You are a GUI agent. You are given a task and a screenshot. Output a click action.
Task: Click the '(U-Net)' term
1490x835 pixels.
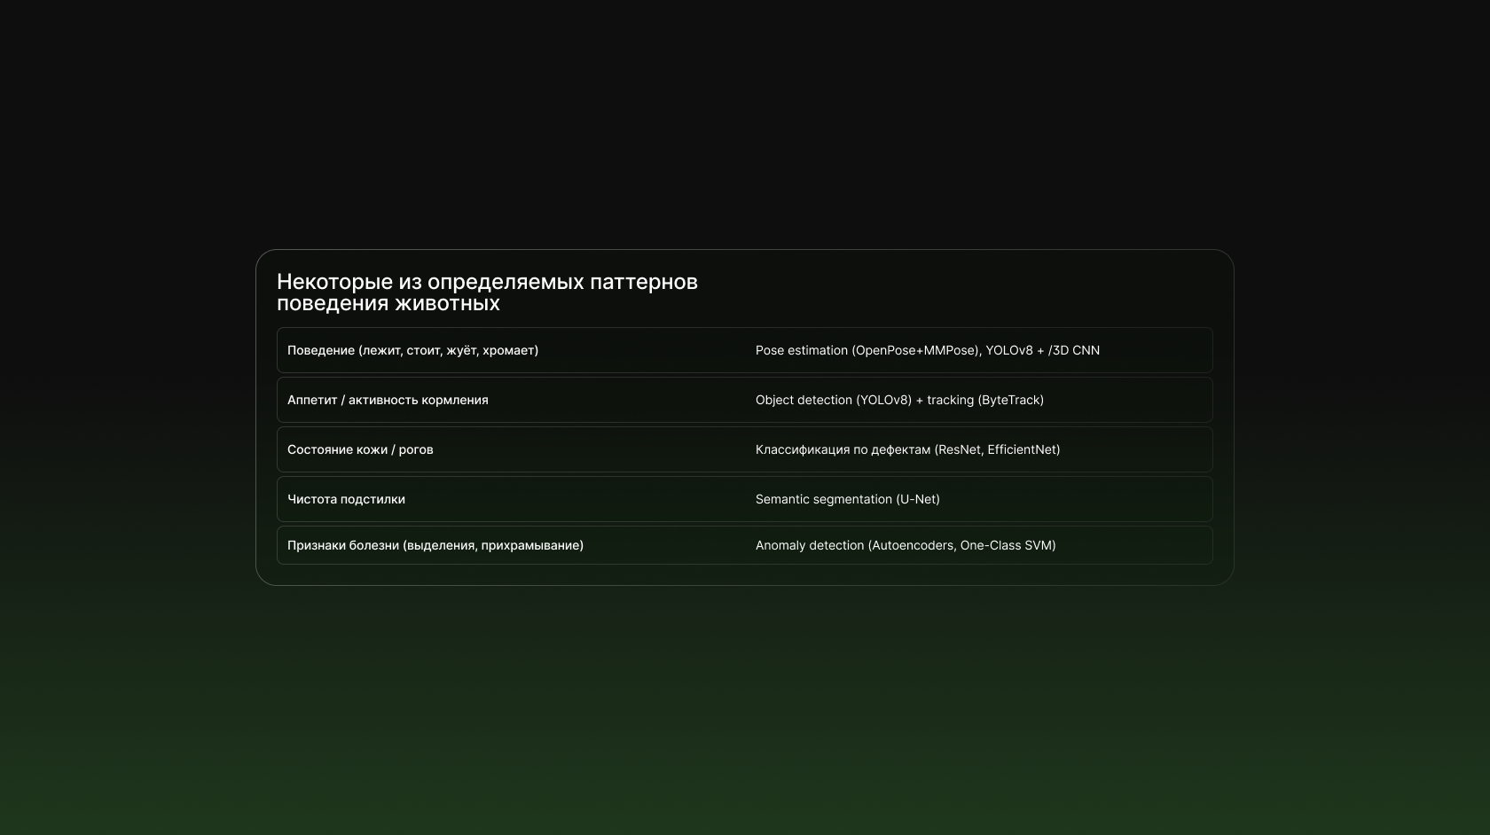[918, 499]
